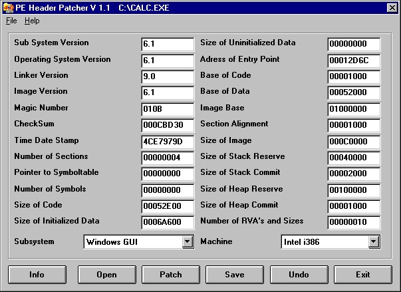The image size is (401, 292).
Task: Edit the Magic Number field
Action: pos(168,110)
